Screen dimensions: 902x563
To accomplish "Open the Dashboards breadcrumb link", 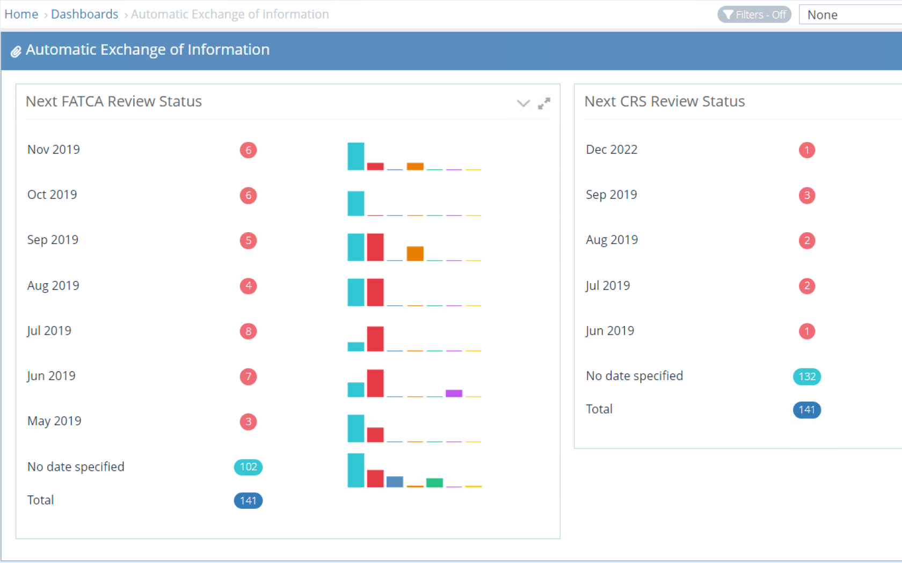I will point(84,14).
